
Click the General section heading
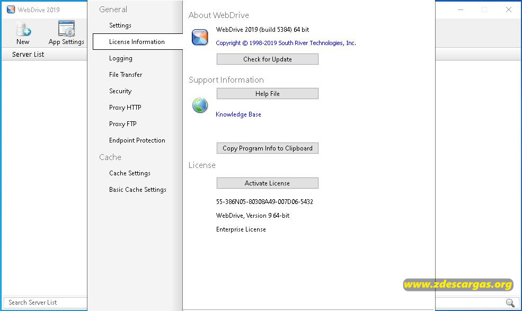113,10
